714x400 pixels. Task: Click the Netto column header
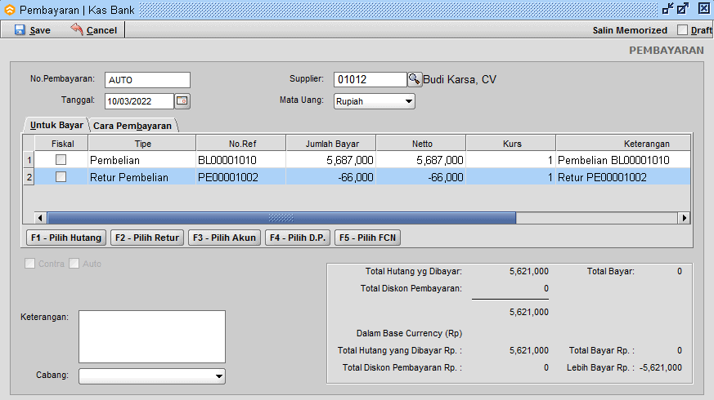[x=422, y=144]
